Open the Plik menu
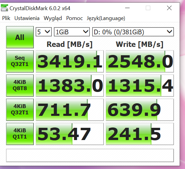Image resolution: width=185 pixels, height=169 pixels. (6, 18)
